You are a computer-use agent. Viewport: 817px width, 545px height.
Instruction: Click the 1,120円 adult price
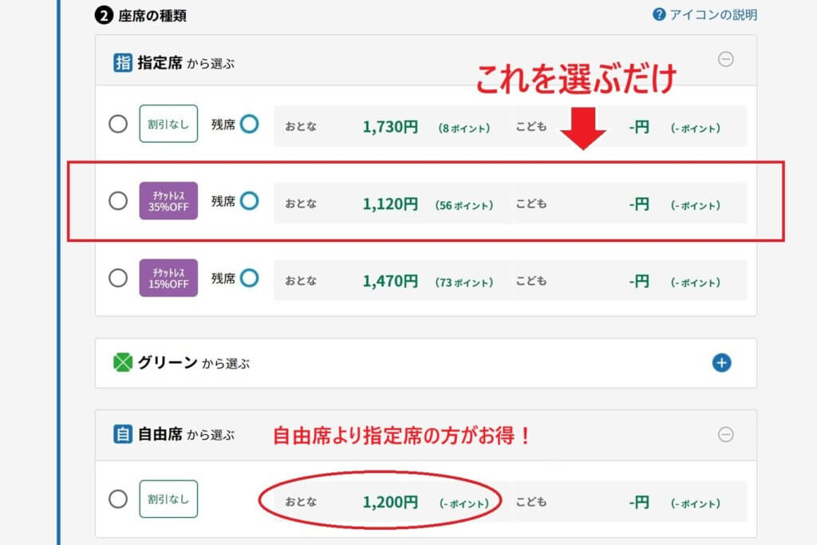tap(389, 204)
